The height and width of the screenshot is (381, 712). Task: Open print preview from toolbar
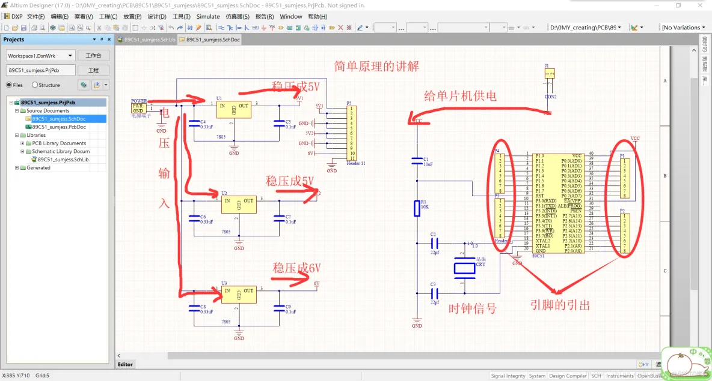coord(42,28)
